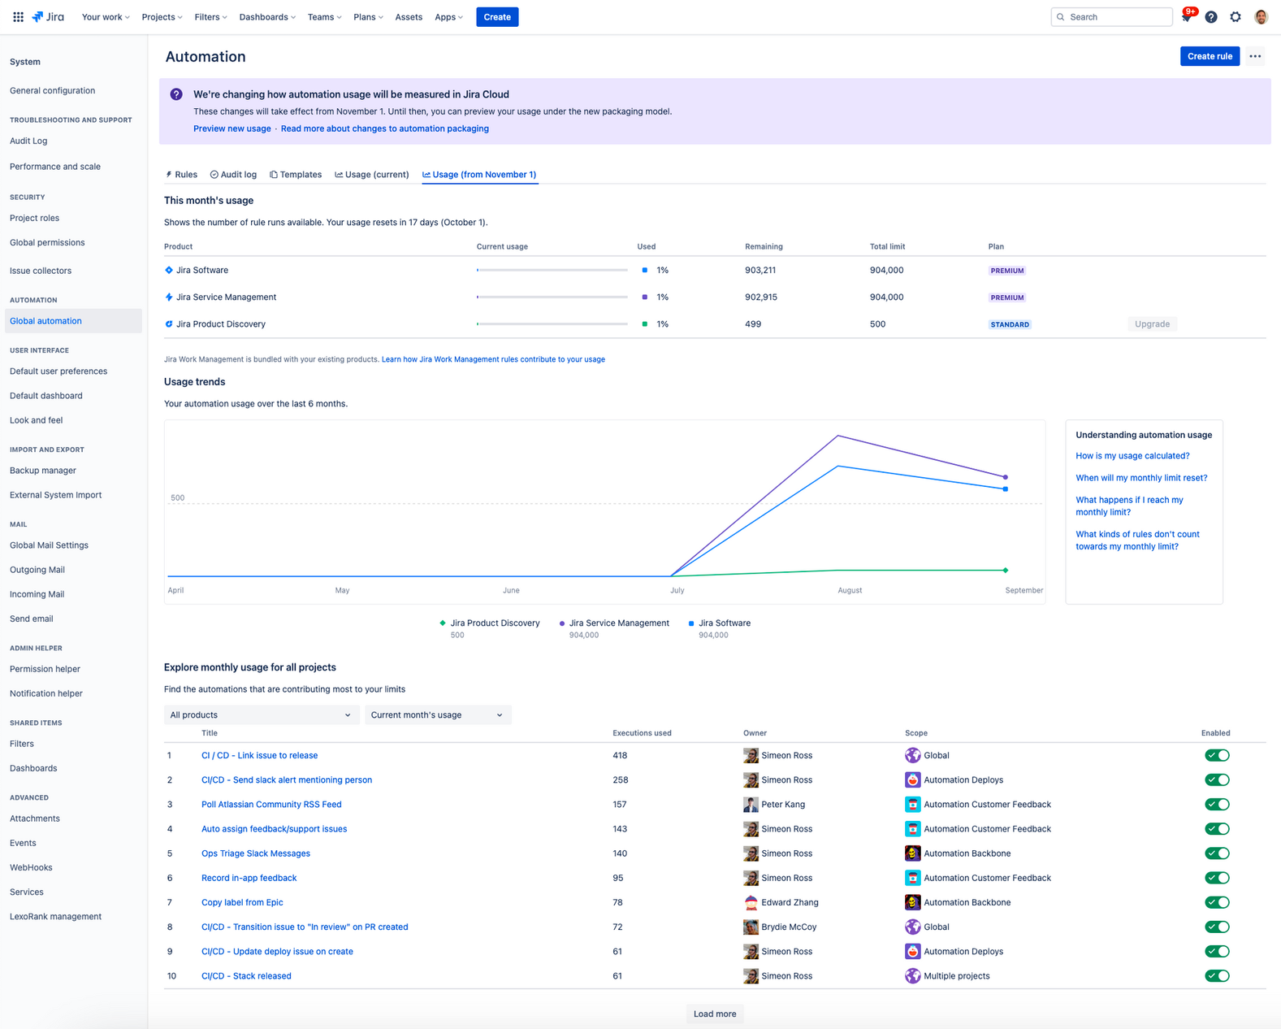Disable the Poll Atlassian Community RSS Feed rule

(x=1217, y=805)
